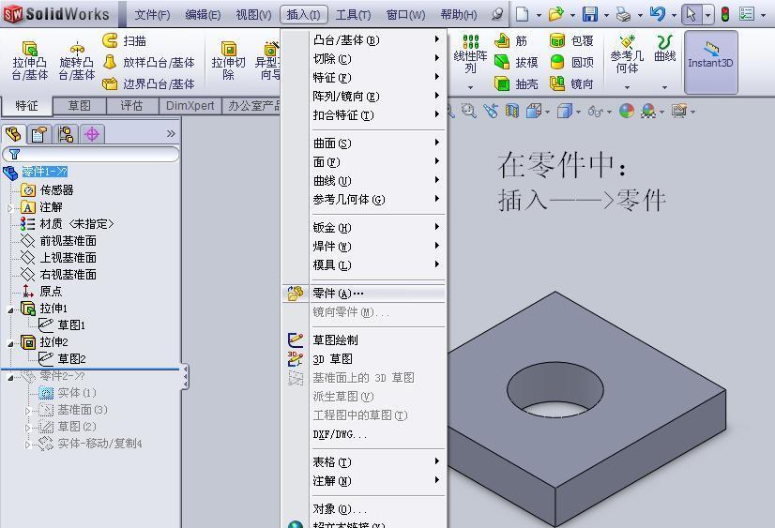Select the 圆顶 dome tool
The image size is (775, 528).
[x=571, y=62]
